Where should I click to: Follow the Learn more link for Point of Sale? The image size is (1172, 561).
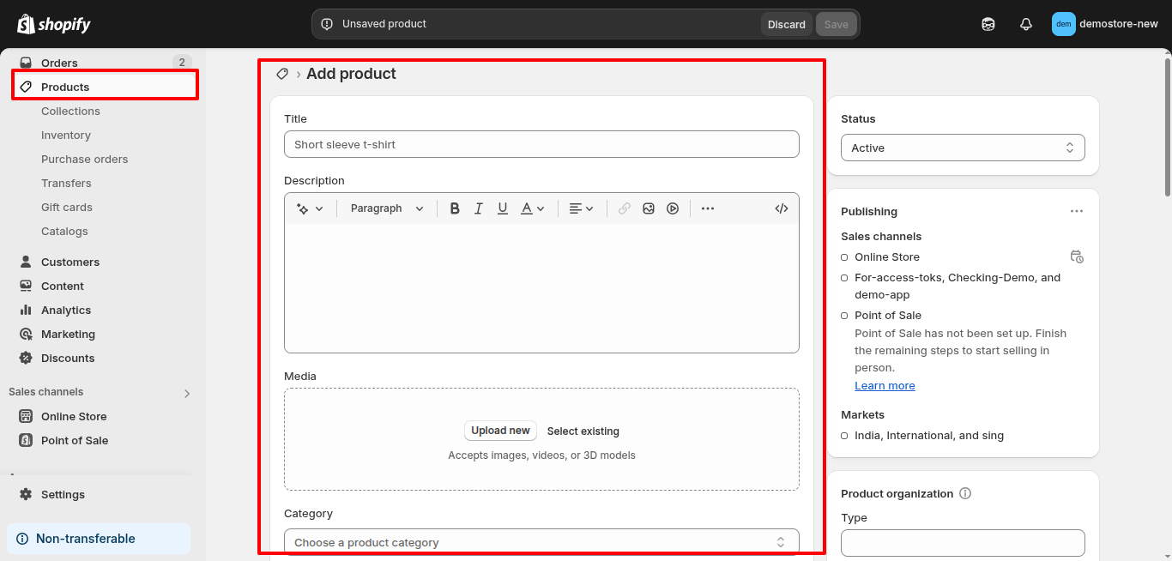pyautogui.click(x=885, y=385)
